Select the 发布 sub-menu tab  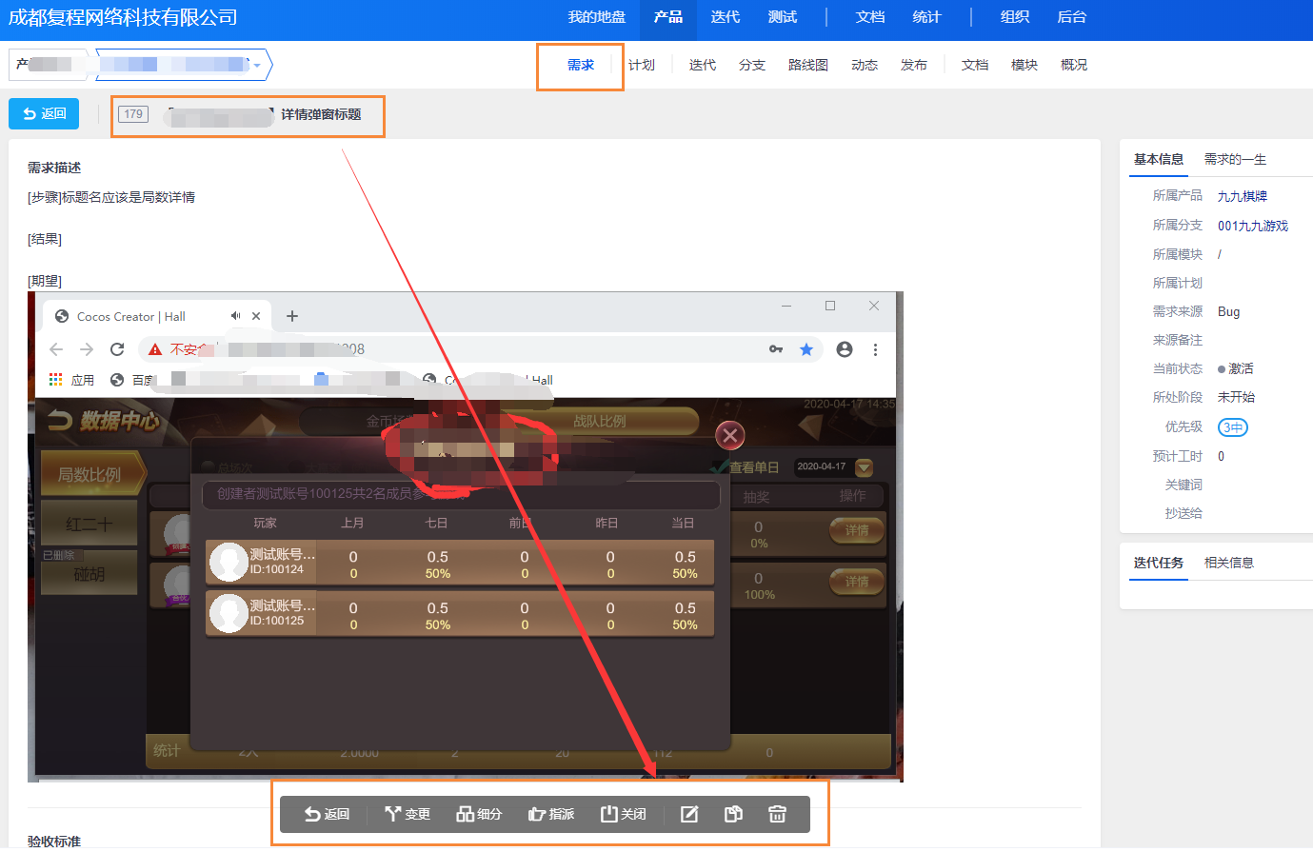click(914, 65)
